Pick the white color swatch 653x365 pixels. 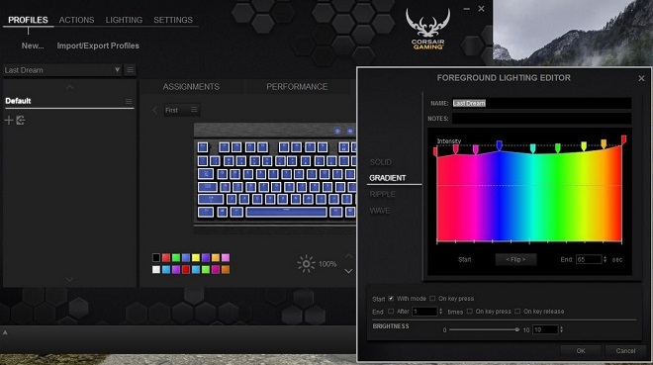click(x=155, y=269)
